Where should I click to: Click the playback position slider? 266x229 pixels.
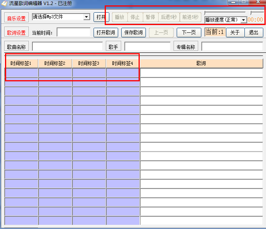225,13
